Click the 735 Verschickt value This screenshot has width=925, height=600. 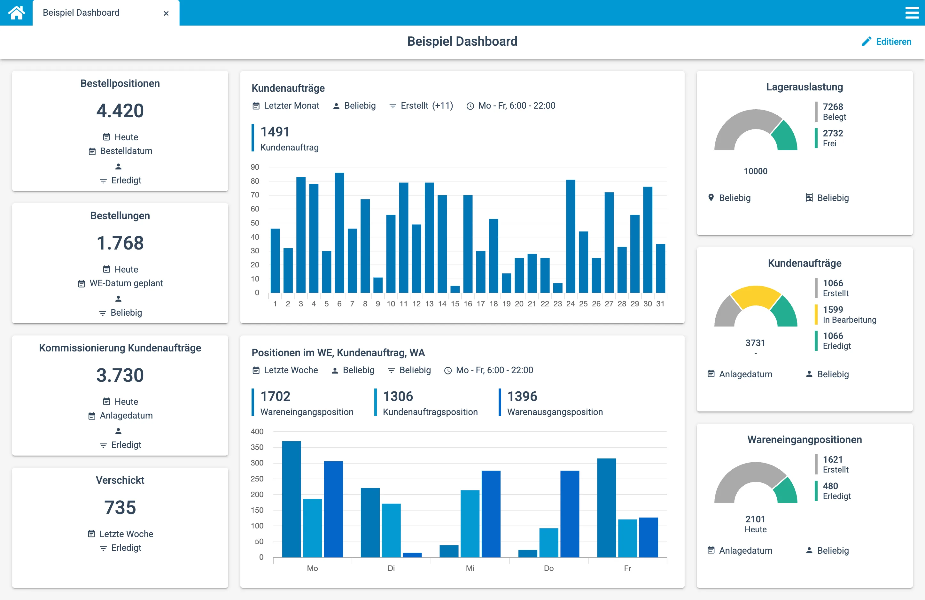[120, 508]
